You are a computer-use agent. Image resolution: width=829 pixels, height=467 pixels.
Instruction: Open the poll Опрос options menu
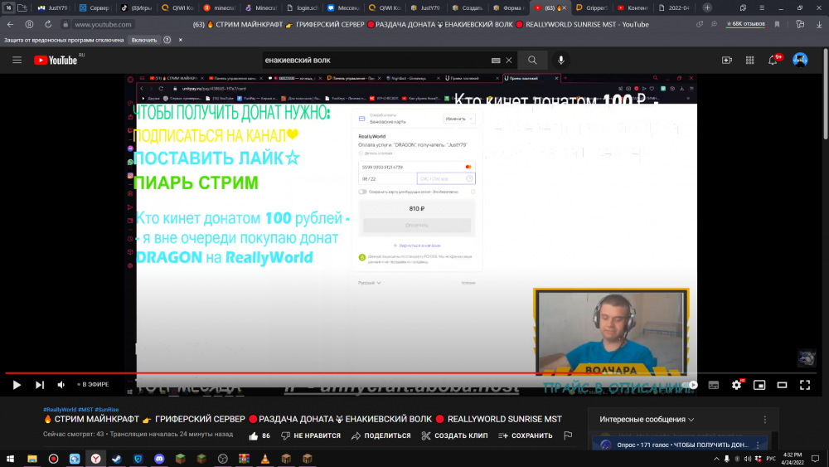point(758,445)
